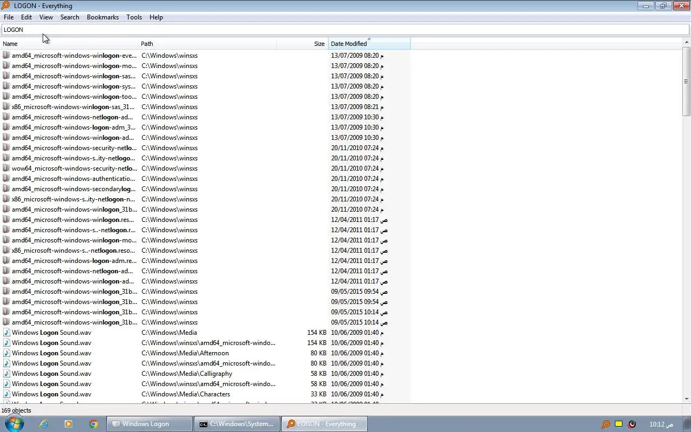The image size is (691, 432).
Task: Switch to C:\Windows\System... command prompt taskbar window
Action: (x=237, y=424)
